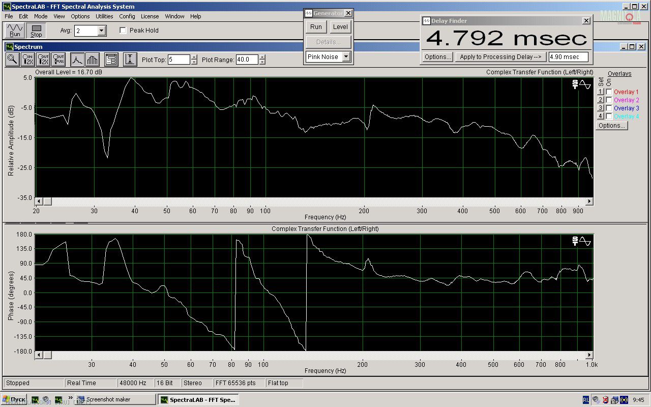Screen dimensions: 651x407
Task: Click the Generator window title icon
Action: (x=308, y=13)
